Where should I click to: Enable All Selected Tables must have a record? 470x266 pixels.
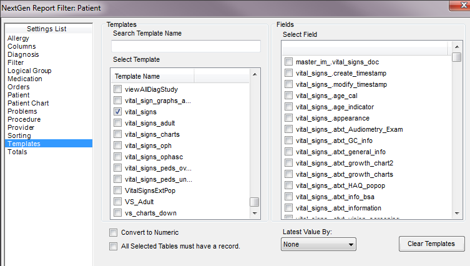click(114, 246)
